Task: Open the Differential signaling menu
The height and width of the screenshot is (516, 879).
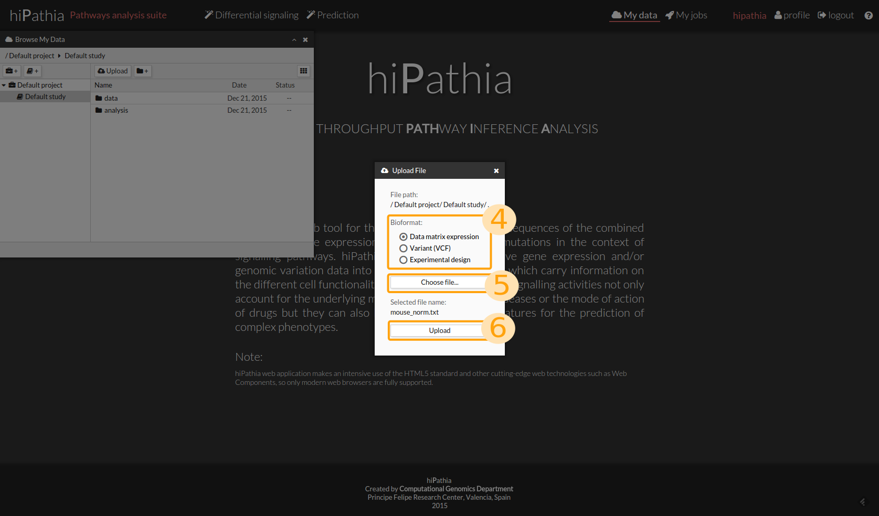Action: 251,15
